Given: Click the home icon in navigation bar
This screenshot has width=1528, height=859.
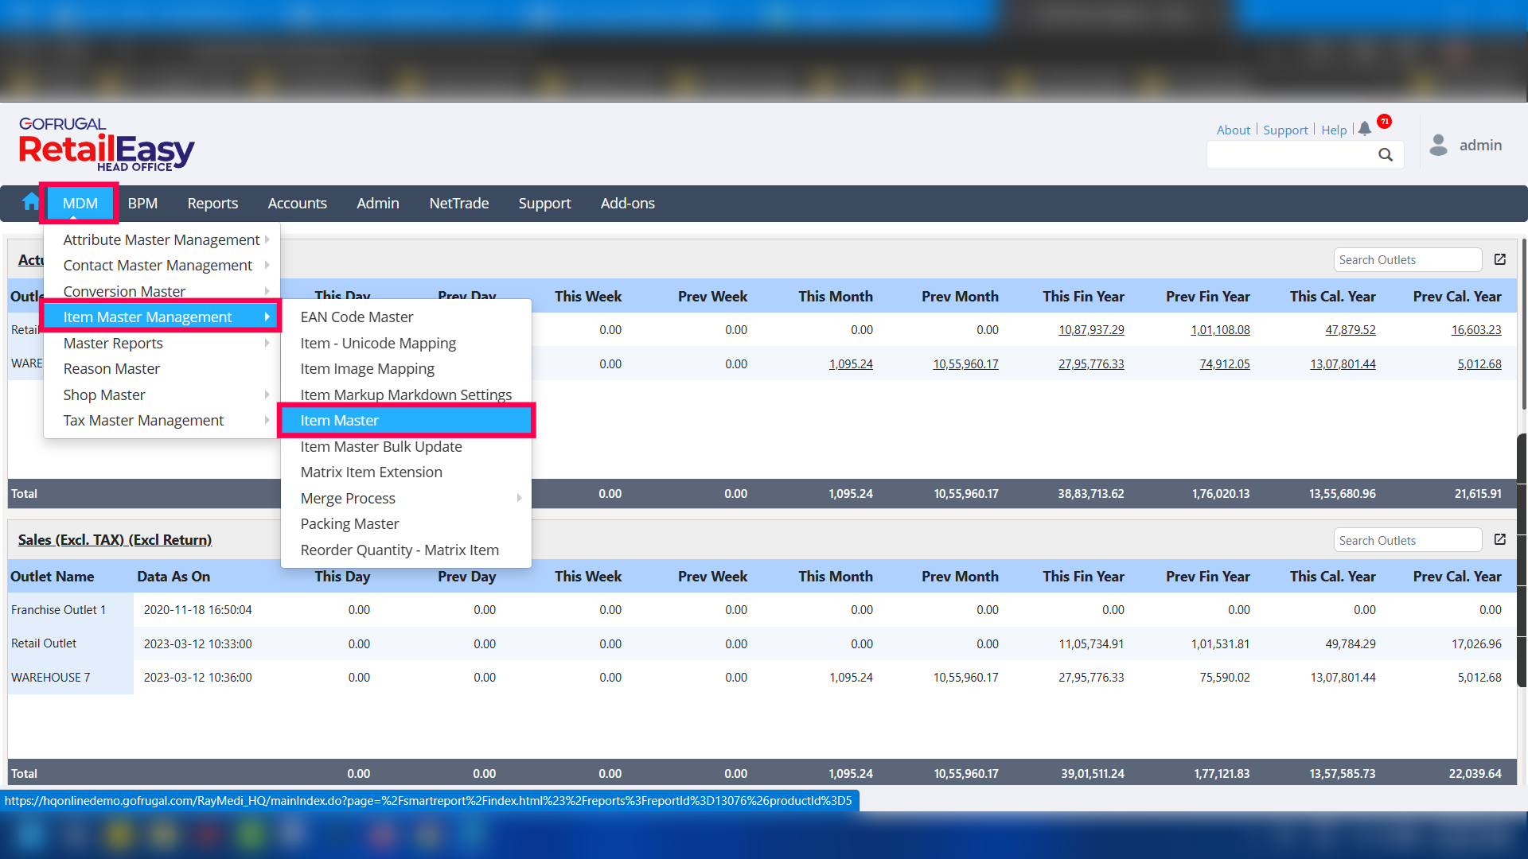Looking at the screenshot, I should [30, 202].
